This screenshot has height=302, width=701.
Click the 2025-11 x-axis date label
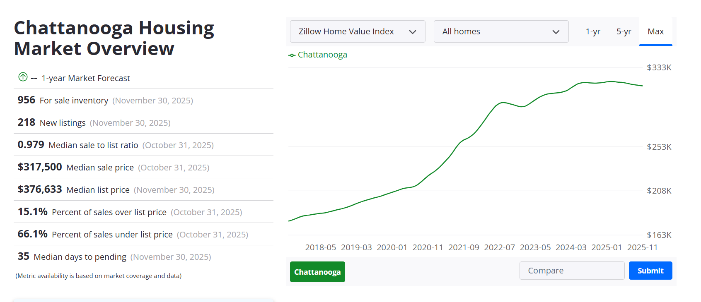point(642,247)
